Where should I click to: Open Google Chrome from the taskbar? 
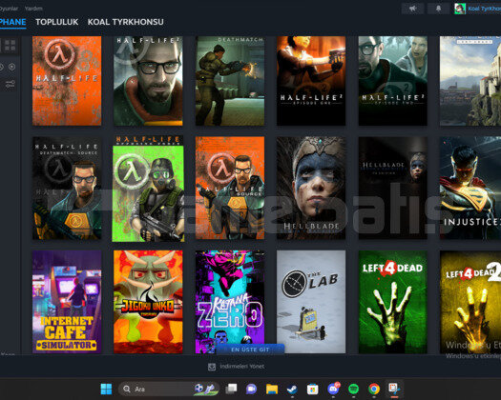pyautogui.click(x=374, y=389)
